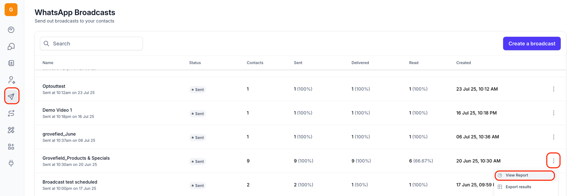
Task: Open three-dot menu for Demo Video 1
Action: (x=553, y=113)
